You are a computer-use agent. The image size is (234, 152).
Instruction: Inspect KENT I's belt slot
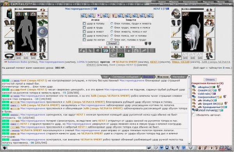click(x=176, y=56)
